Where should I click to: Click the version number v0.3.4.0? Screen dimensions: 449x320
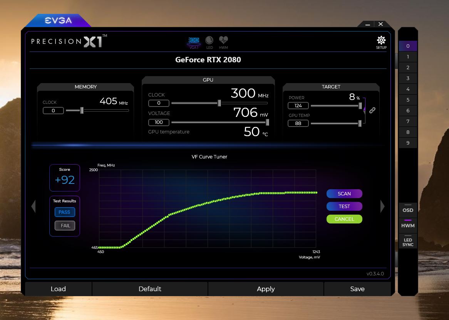coord(375,274)
